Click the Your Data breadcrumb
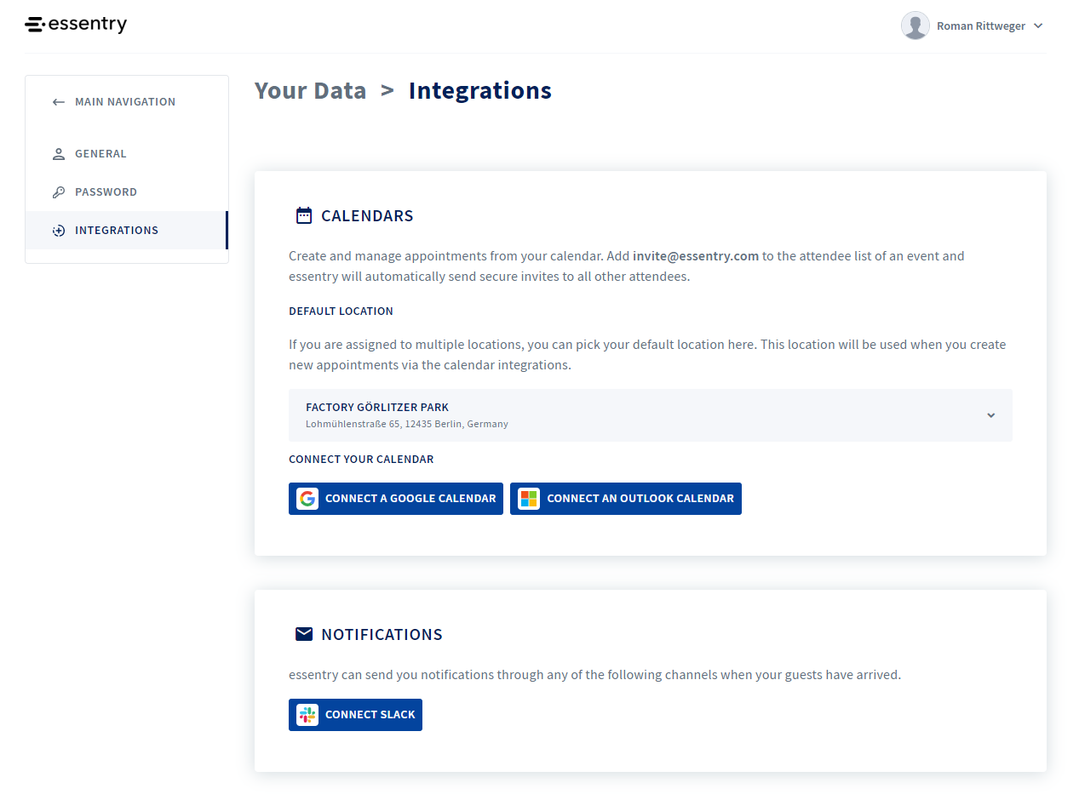This screenshot has width=1079, height=800. [x=310, y=90]
